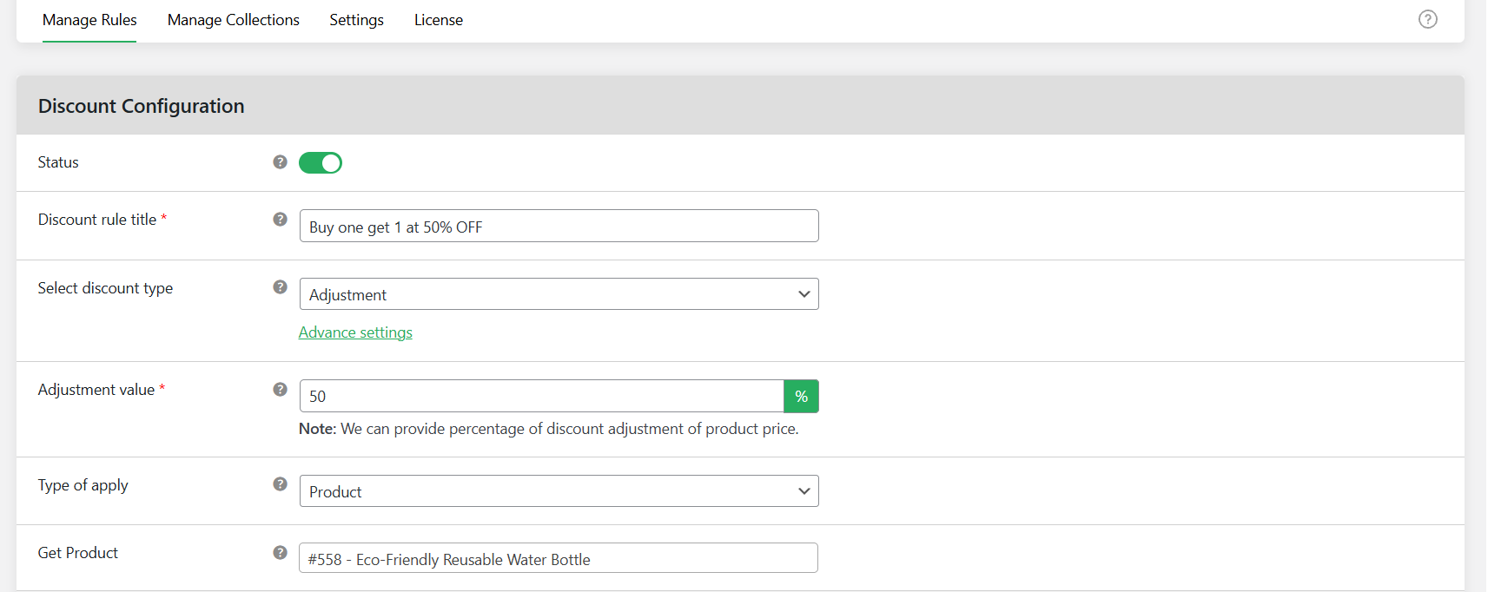Switch to the Manage Collections tab

tap(233, 20)
